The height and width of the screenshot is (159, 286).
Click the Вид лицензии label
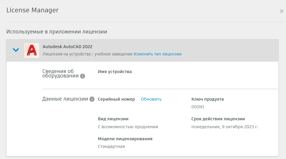113,119
